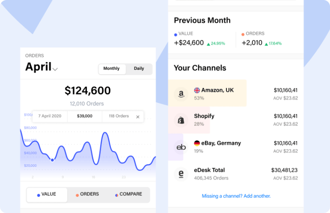Viewport: 330px width, 213px height.
Task: Click the Germany flag icon
Action: 197,143
